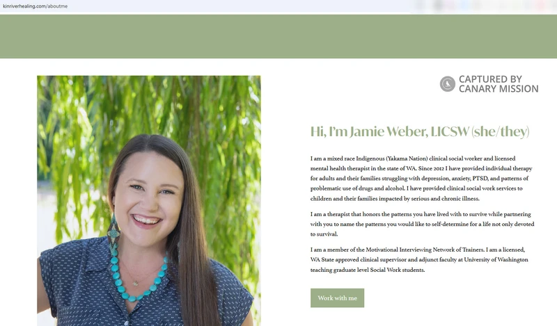Open the portrait photo of the smiling woman
Image resolution: width=557 pixels, height=326 pixels.
pos(149,200)
